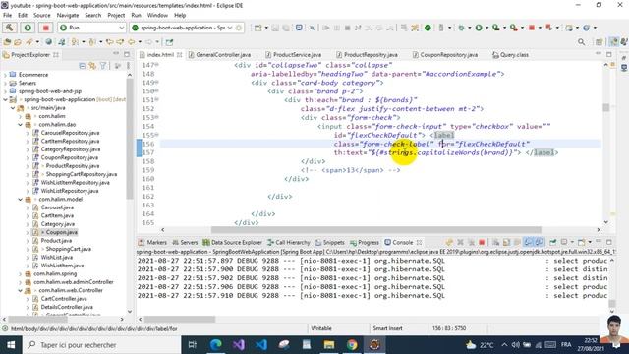Viewport: 629px width, 354px height.
Task: Switch to the ProductService.java editor tab
Action: pos(297,55)
